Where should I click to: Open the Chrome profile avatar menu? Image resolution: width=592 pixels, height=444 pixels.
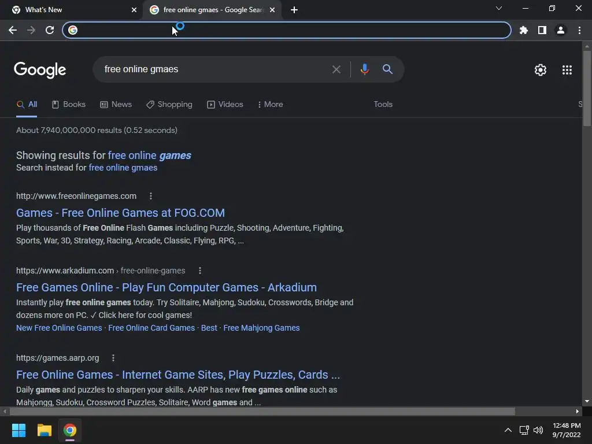[561, 30]
